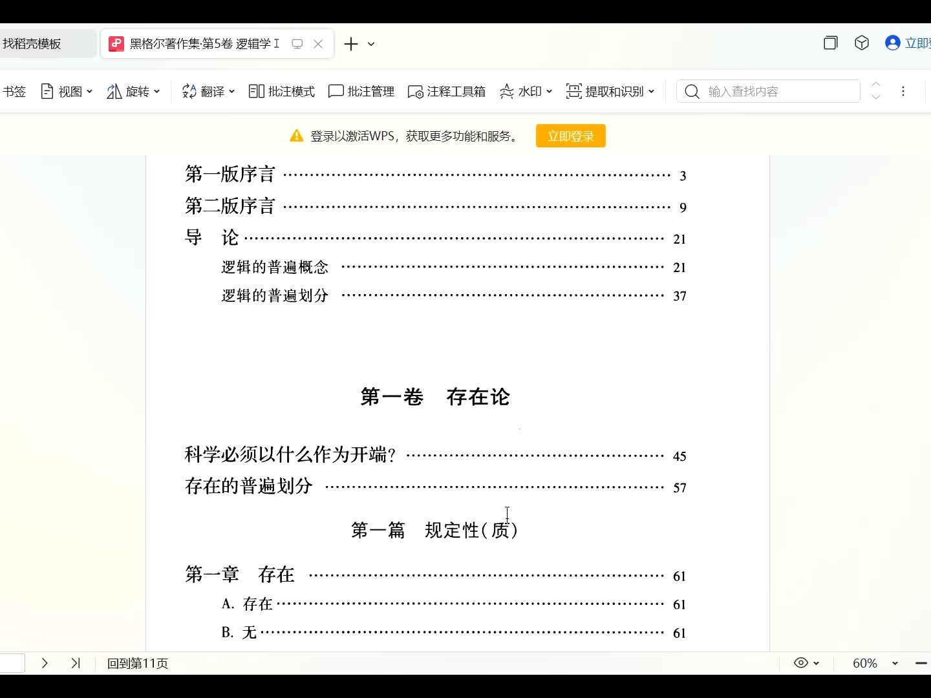Open the cube-shaped skin icon
Screen dimensions: 931x698
pos(862,43)
